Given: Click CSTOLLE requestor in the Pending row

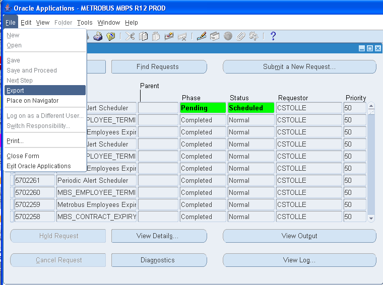Looking at the screenshot, I should pyautogui.click(x=309, y=108).
